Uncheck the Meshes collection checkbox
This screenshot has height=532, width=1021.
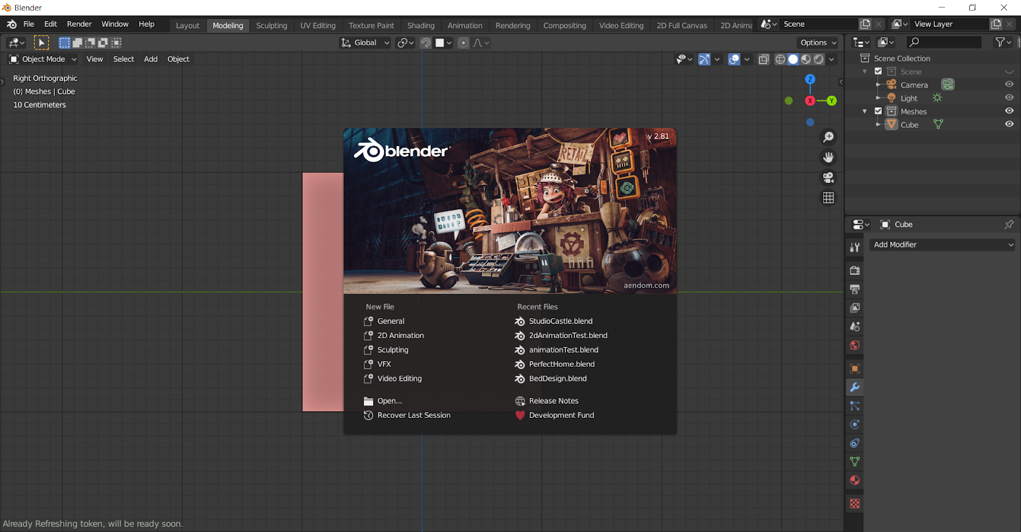[x=878, y=111]
